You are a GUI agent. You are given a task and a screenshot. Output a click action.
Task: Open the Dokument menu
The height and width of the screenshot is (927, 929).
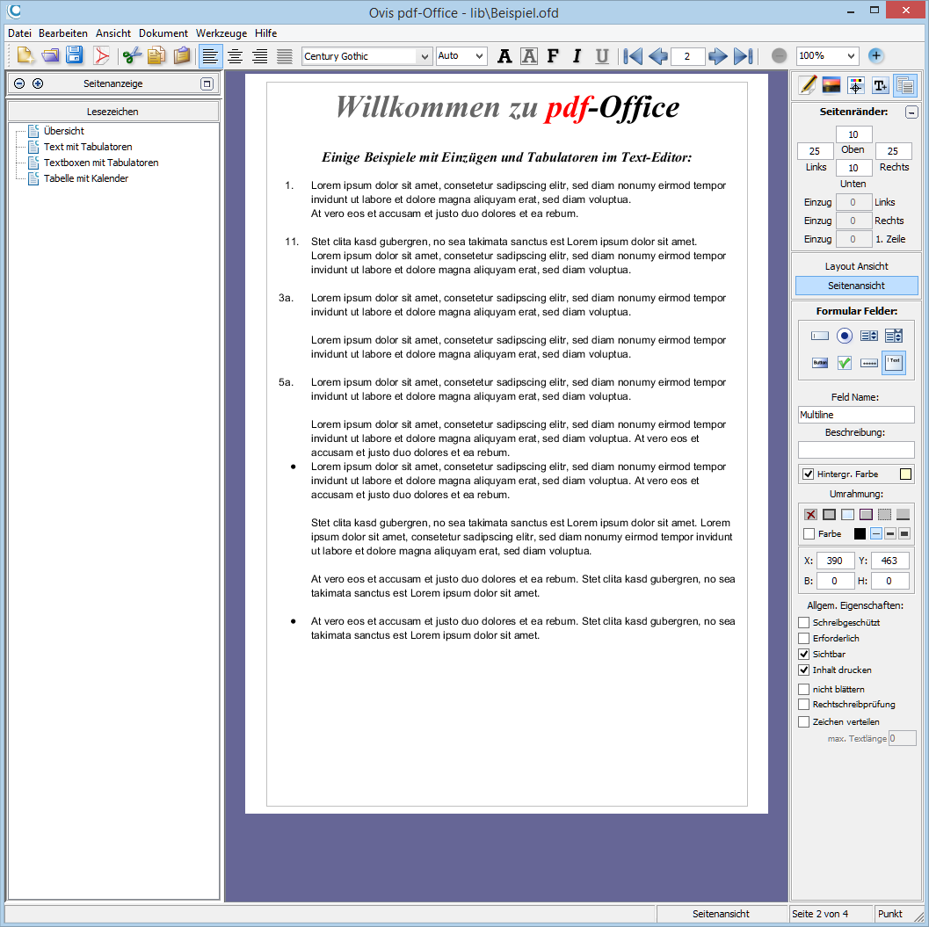163,33
